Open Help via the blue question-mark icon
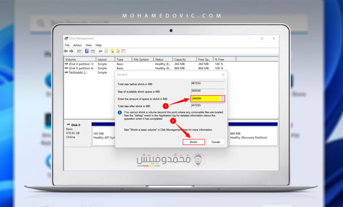Screen dimensions: 343x207 tap(87, 51)
